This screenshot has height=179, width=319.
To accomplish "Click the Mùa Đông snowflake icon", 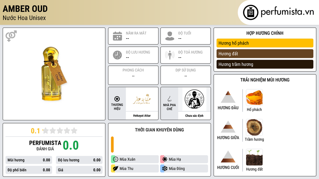I will point(165,168).
